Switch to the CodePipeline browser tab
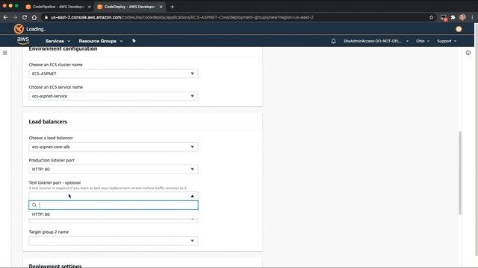Screen dimensions: 478x268 (x=58, y=7)
